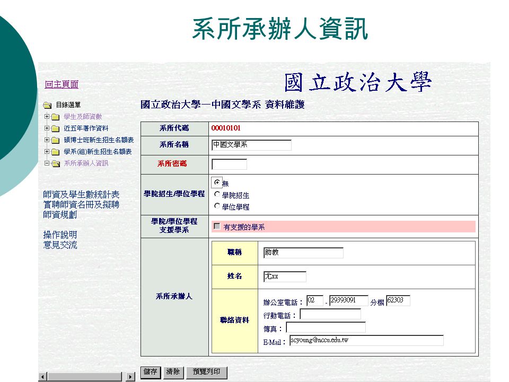Open the 意見交流 link
This screenshot has height=382, width=509.
coord(60,245)
